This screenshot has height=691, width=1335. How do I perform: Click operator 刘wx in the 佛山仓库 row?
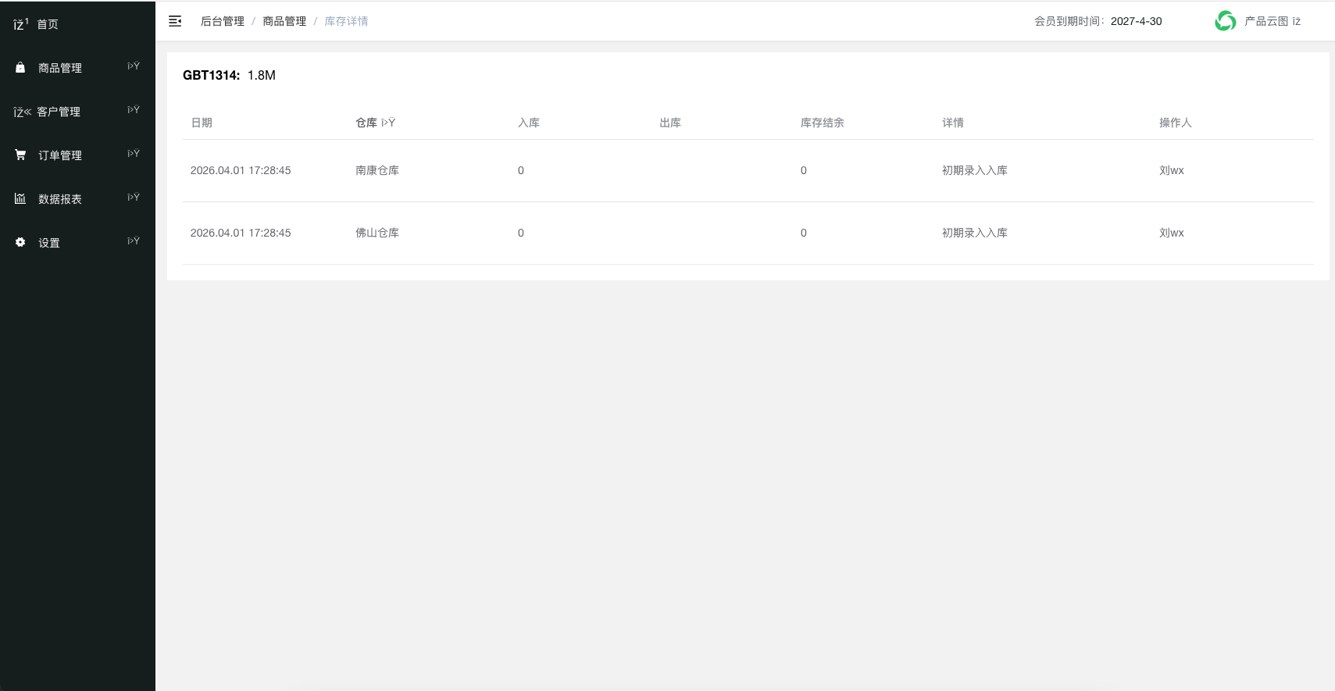pyautogui.click(x=1172, y=233)
